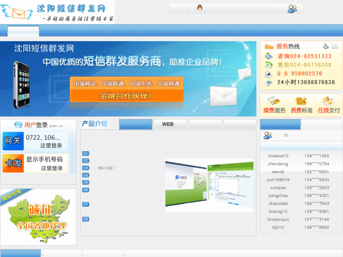The height and width of the screenshot is (257, 343).
Task: Click user name loveyoujun
Action: tap(278, 219)
